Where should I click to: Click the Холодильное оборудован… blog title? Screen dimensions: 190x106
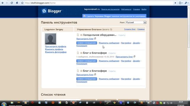(100, 35)
